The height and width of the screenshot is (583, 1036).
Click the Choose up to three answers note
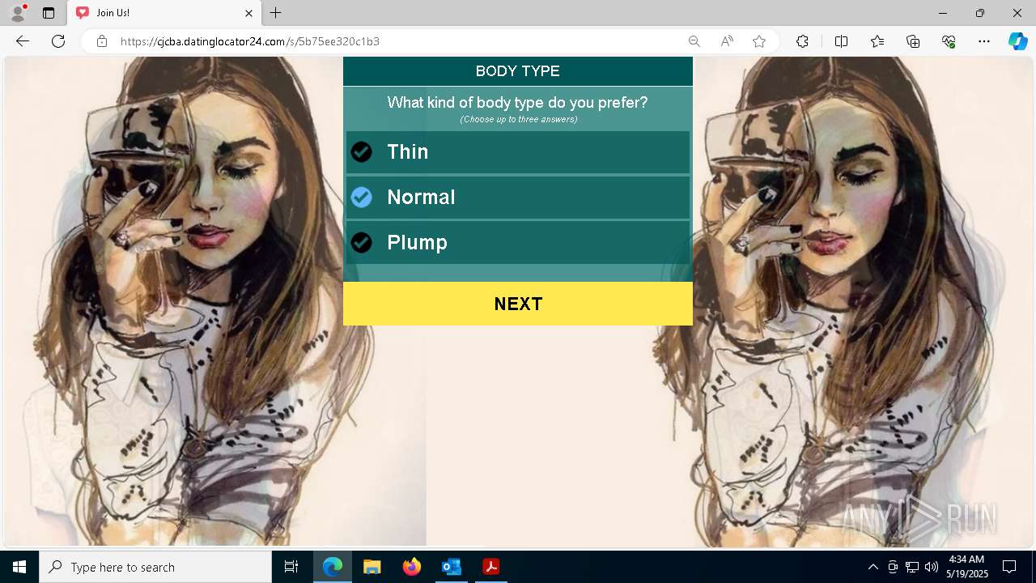pyautogui.click(x=519, y=120)
